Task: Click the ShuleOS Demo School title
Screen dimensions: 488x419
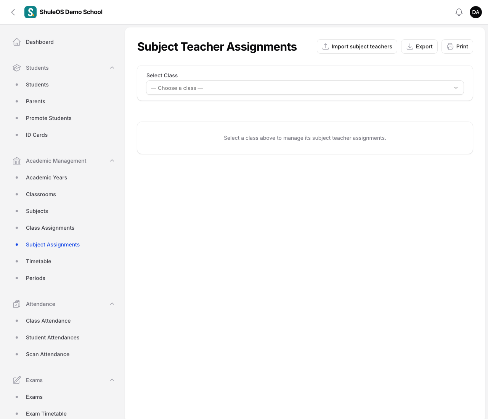Action: (71, 12)
